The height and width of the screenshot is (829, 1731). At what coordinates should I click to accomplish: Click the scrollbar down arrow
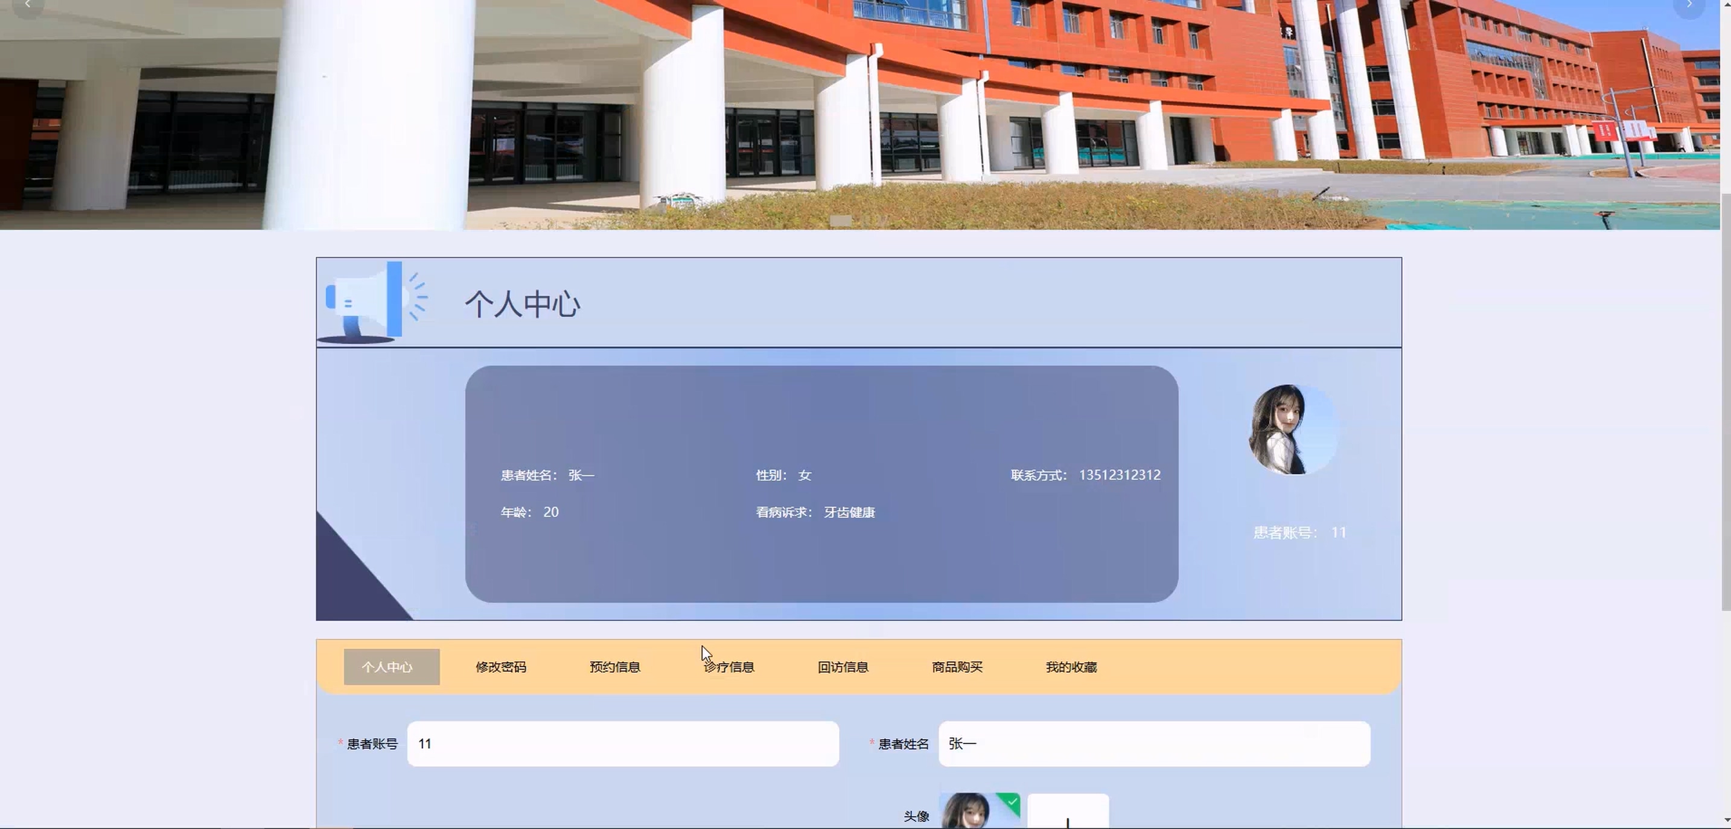coord(1725,821)
